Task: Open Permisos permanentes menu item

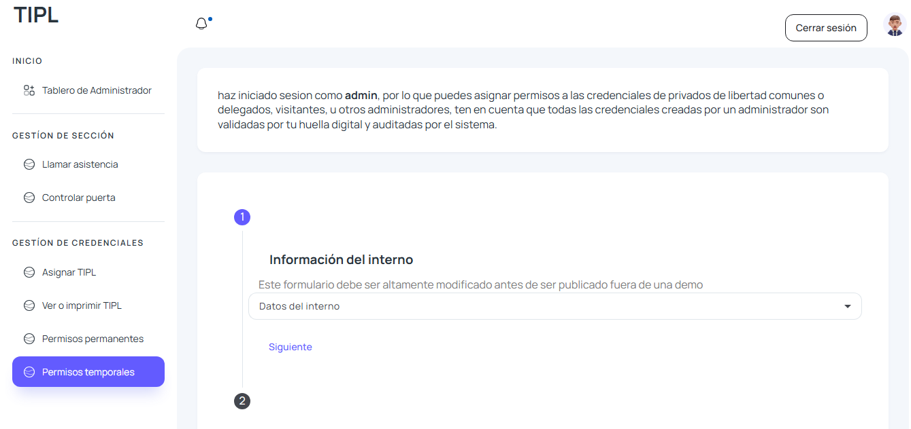Action: [88, 339]
